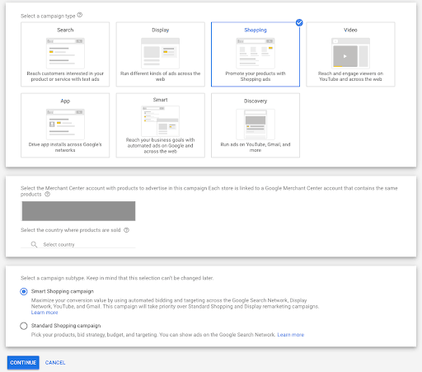Open Learn more link under Smart Shopping campaign
This screenshot has height=372, width=422.
coord(45,313)
